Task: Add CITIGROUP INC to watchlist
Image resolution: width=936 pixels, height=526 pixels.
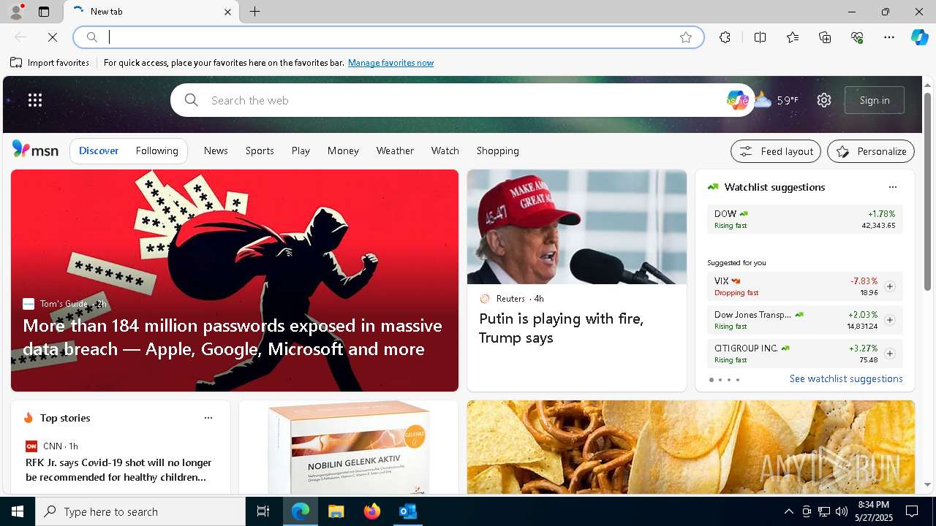Action: point(890,354)
